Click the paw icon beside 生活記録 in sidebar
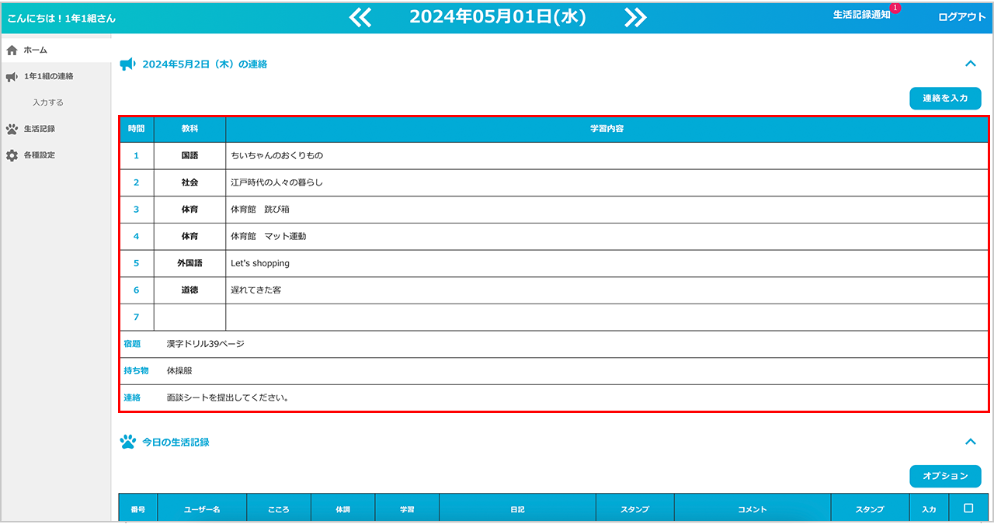This screenshot has width=994, height=524. tap(12, 129)
